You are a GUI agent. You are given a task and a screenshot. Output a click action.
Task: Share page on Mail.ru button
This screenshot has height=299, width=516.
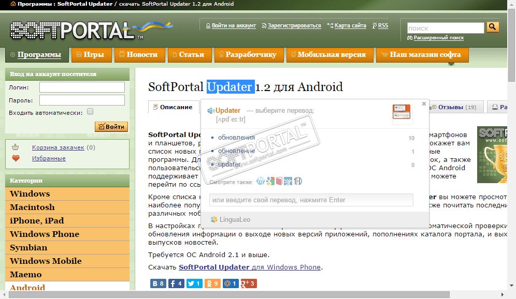coord(231,283)
